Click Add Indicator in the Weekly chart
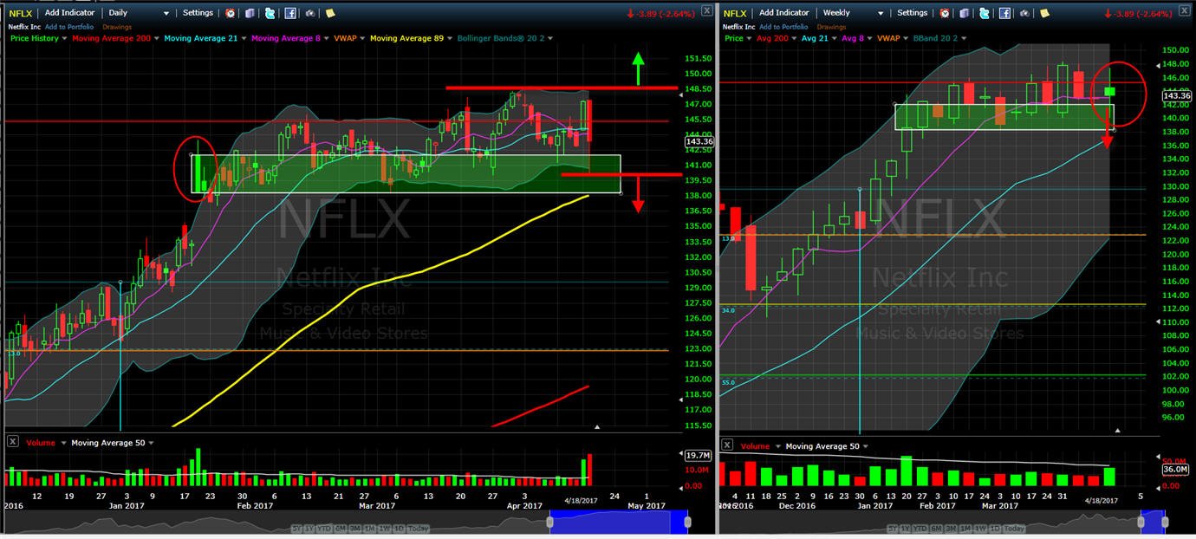This screenshot has width=1196, height=539. pos(784,13)
